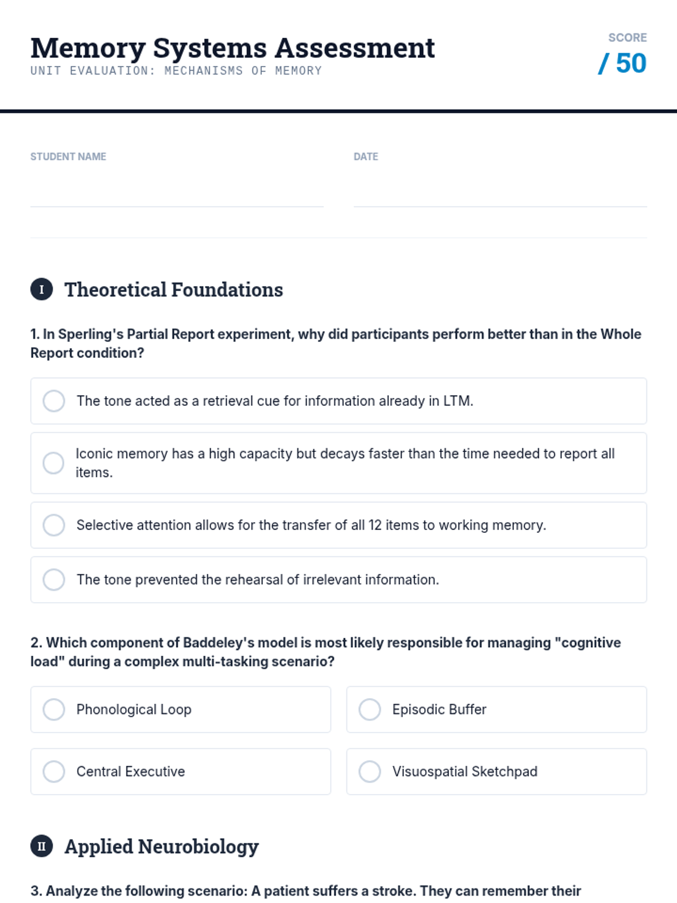Image resolution: width=677 pixels, height=903 pixels.
Task: Click the Theoretical Foundations section heading
Action: tap(174, 290)
